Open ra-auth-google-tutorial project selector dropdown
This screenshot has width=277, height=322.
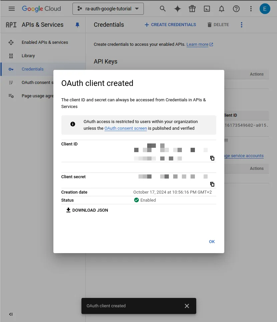point(108,9)
